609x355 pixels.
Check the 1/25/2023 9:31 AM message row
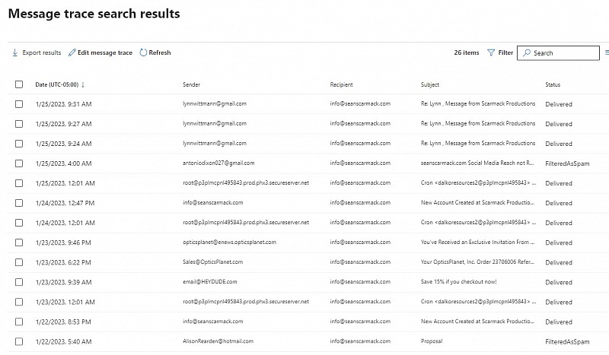(x=19, y=104)
